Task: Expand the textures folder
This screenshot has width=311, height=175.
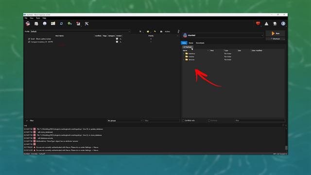Action: pyautogui.click(x=184, y=59)
